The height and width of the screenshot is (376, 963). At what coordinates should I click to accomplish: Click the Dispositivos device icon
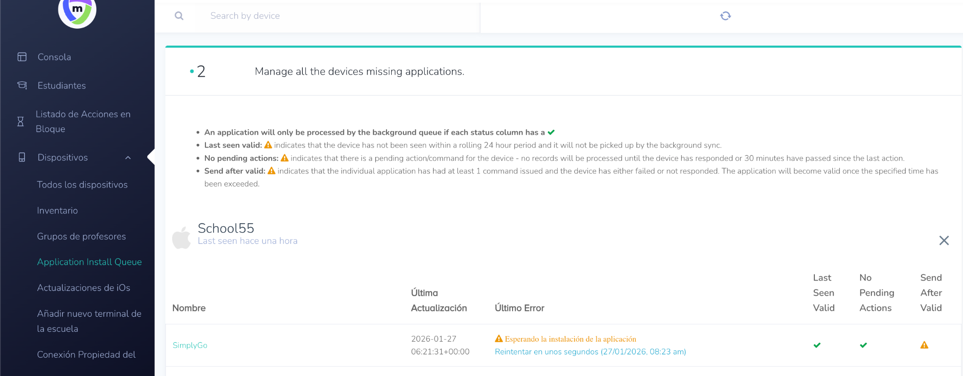click(x=22, y=157)
